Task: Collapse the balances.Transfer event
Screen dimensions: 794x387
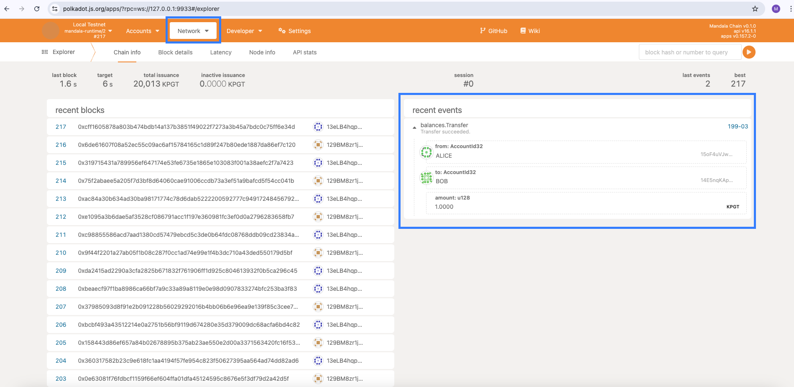Action: 414,128
